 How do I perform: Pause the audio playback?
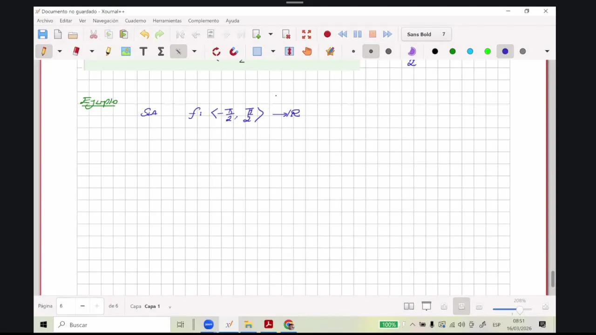(357, 34)
